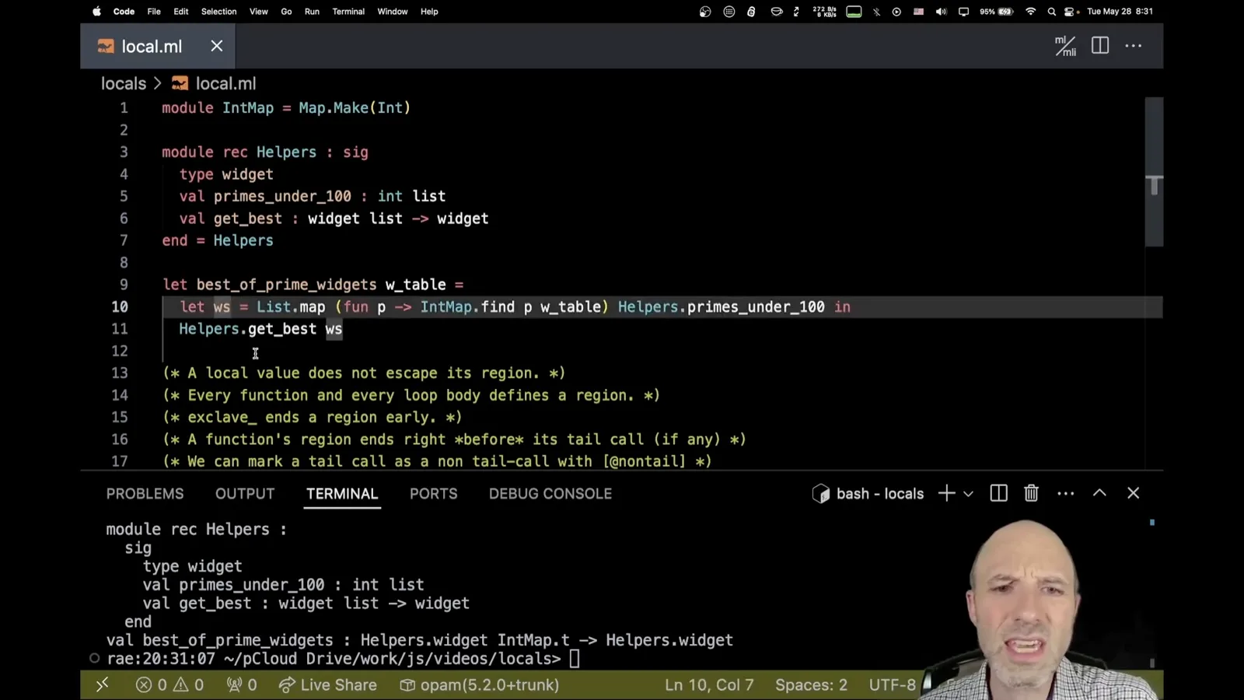The width and height of the screenshot is (1244, 700).
Task: Maximize the panel with up chevron
Action: tap(1099, 493)
